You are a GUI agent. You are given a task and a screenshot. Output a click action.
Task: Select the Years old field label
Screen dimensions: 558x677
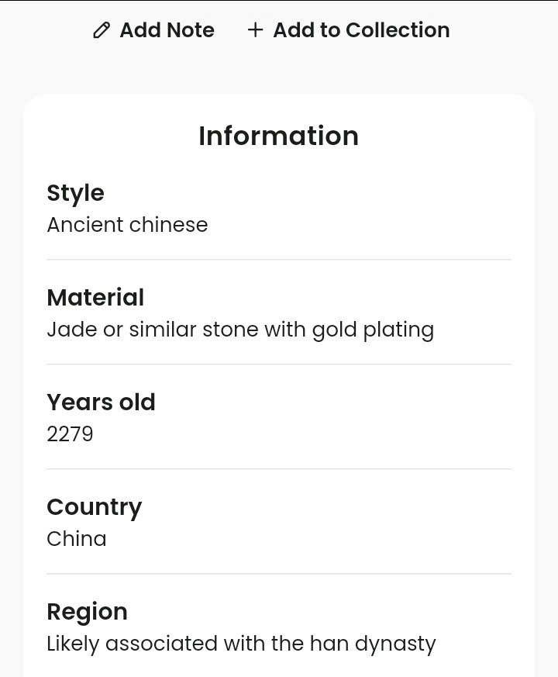click(101, 402)
